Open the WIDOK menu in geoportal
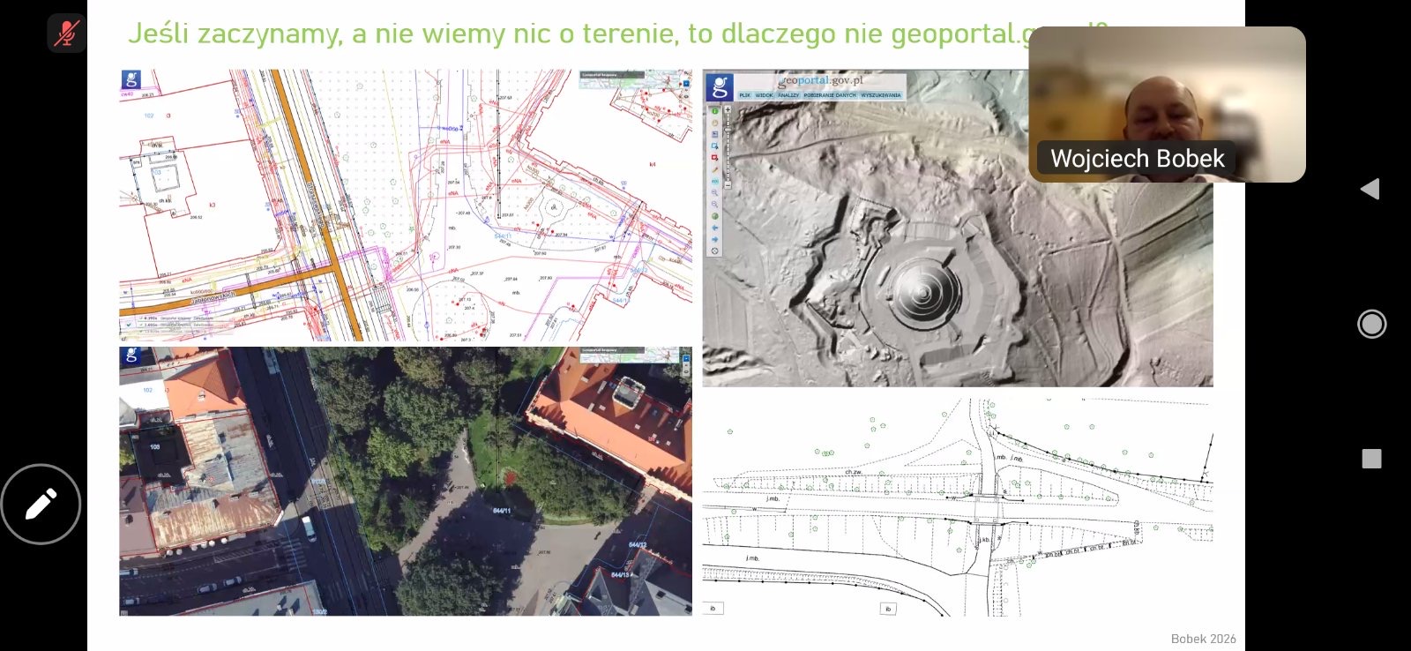 (764, 95)
